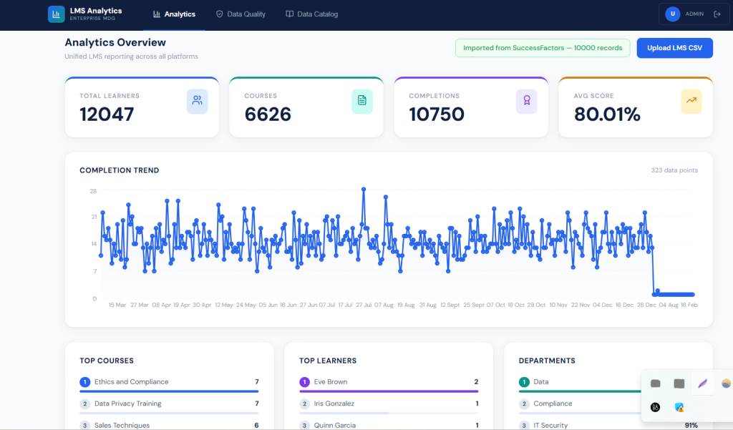Click the Data Privacy Training course row
This screenshot has width=733, height=430.
pos(127,404)
